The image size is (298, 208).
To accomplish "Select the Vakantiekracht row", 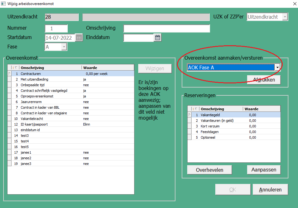I will (71, 119).
